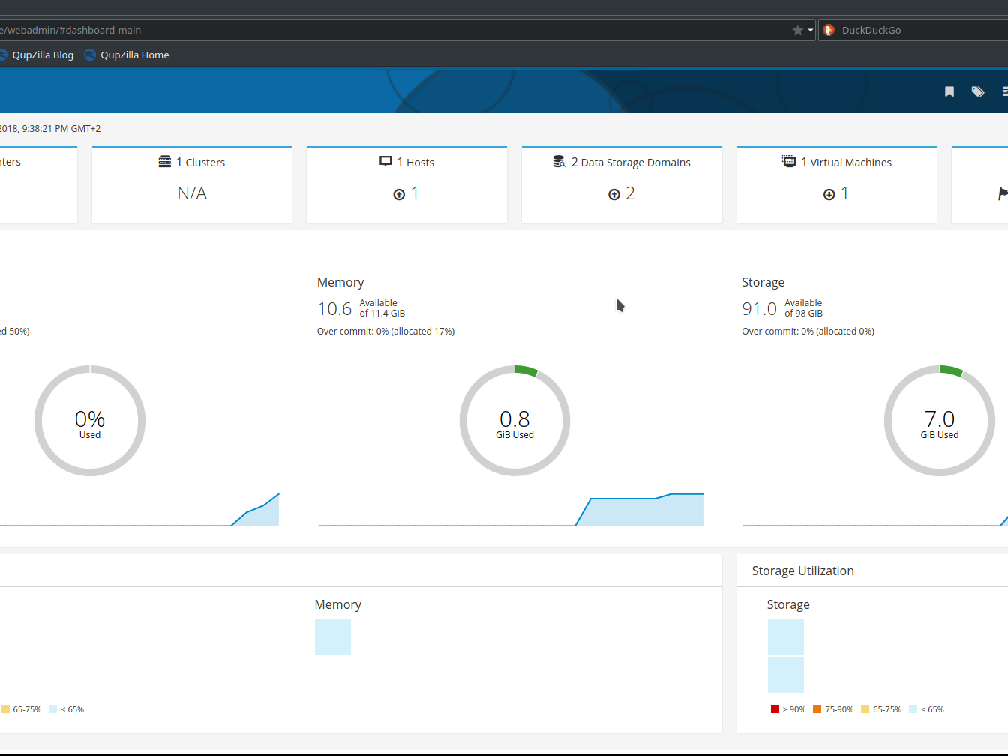Viewport: 1008px width, 756px height.
Task: Click the Virtual Machines icon
Action: (789, 162)
